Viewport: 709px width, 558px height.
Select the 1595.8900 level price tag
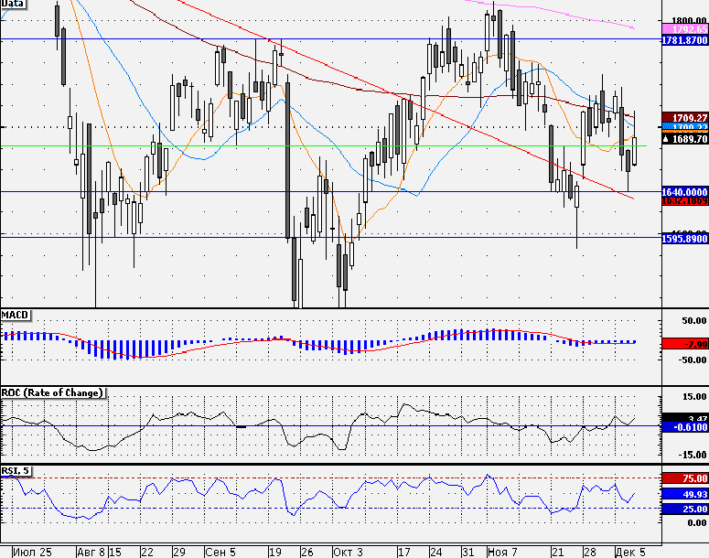(x=684, y=239)
